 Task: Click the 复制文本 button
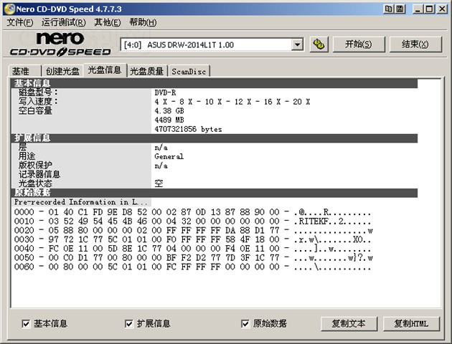[x=349, y=324]
